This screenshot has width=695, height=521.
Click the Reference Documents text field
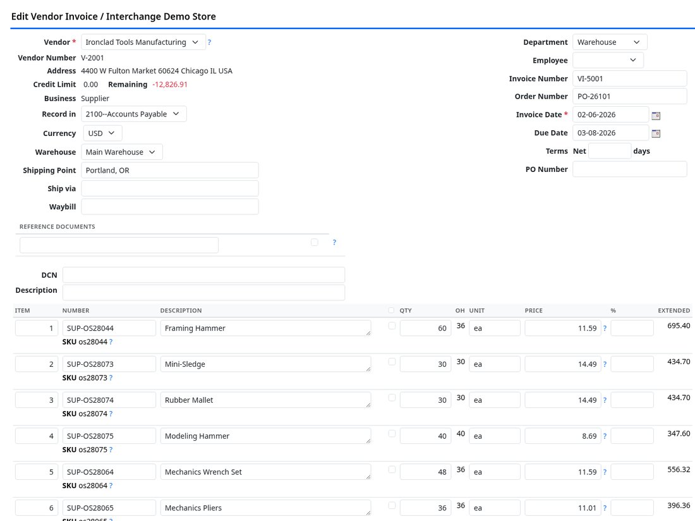pyautogui.click(x=119, y=245)
